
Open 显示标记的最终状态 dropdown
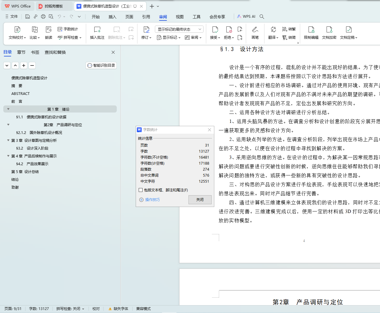pyautogui.click(x=179, y=29)
